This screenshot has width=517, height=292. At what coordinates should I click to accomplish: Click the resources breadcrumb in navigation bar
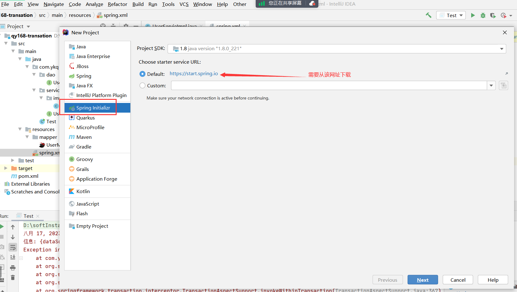coord(80,15)
